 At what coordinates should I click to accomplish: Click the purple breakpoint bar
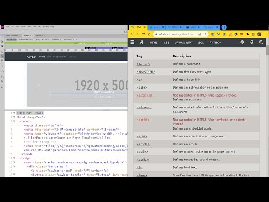106,48
